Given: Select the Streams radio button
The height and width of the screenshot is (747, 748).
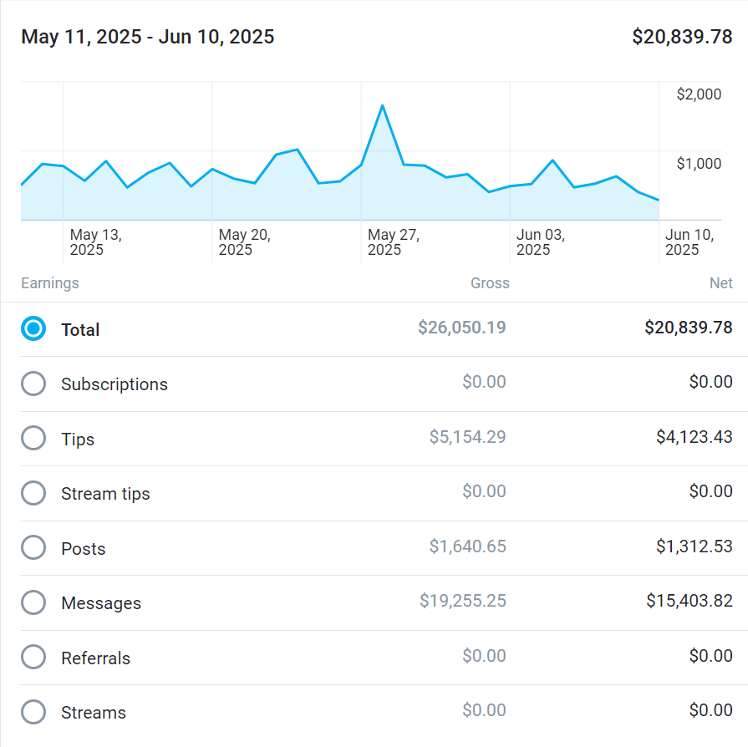Looking at the screenshot, I should pyautogui.click(x=33, y=713).
